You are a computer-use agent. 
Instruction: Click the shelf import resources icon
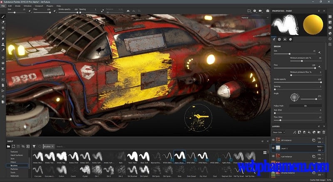coord(28,146)
